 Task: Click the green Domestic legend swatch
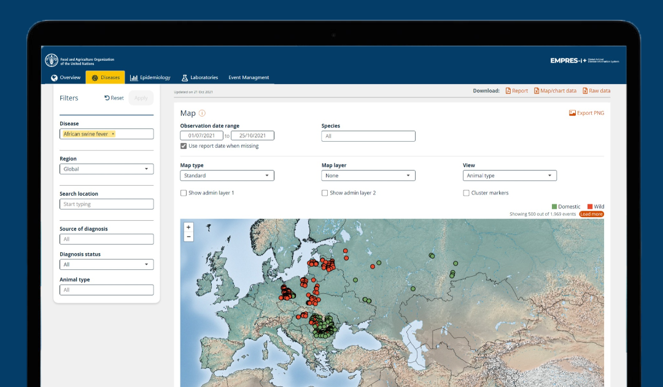pyautogui.click(x=554, y=207)
